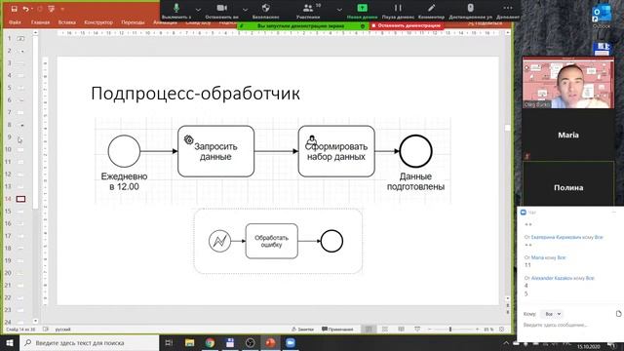
Task: Select the Обработать ошибку task box
Action: [271, 241]
